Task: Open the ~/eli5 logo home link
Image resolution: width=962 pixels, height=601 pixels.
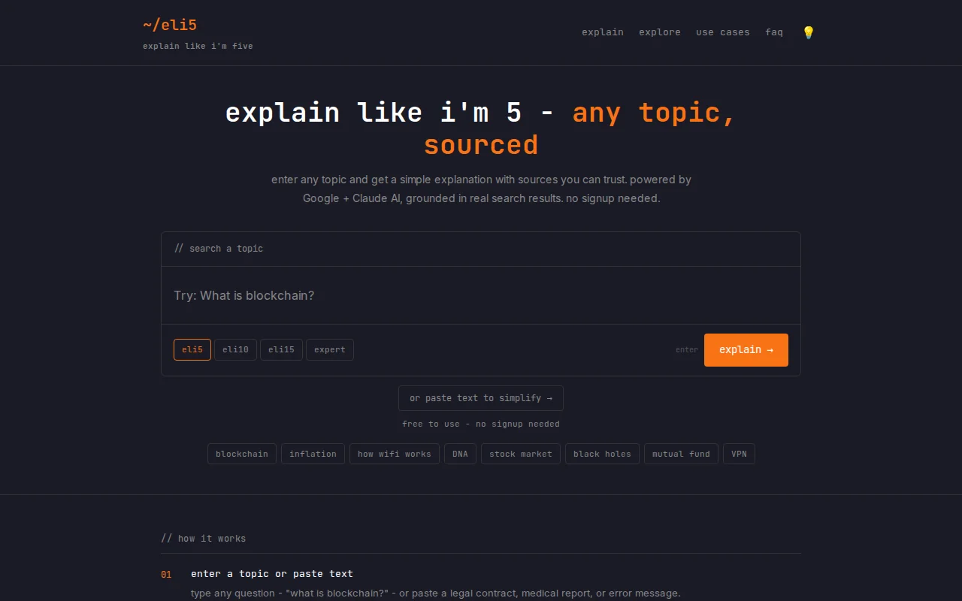Action: coord(170,25)
